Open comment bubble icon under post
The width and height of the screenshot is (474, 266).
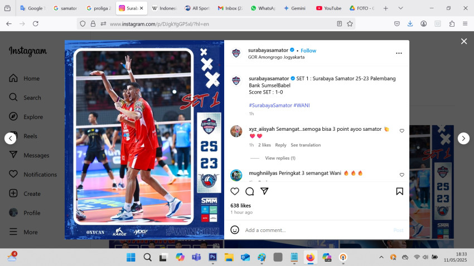[x=250, y=191]
